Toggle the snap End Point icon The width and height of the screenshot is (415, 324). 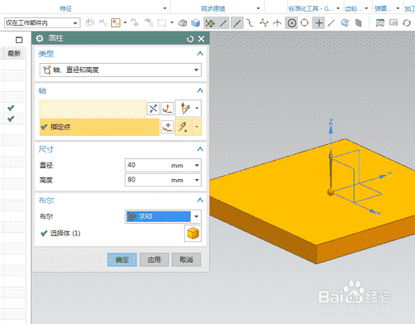pyautogui.click(x=223, y=23)
